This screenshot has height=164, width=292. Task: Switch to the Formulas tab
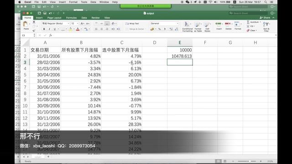[71, 18]
